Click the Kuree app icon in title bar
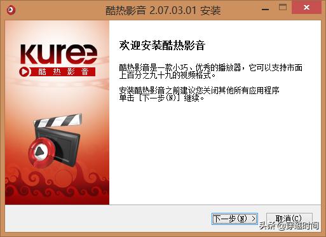The height and width of the screenshot is (237, 326). click(11, 10)
